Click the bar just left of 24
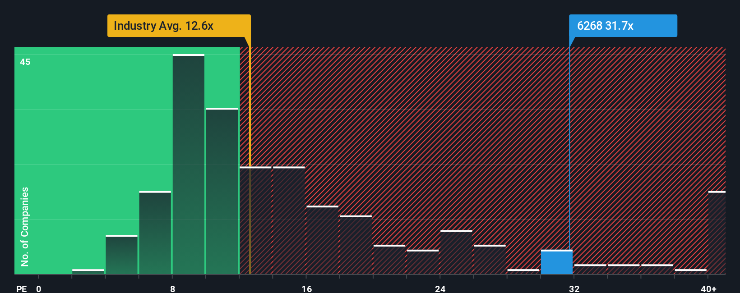The height and width of the screenshot is (293, 740). [423, 262]
